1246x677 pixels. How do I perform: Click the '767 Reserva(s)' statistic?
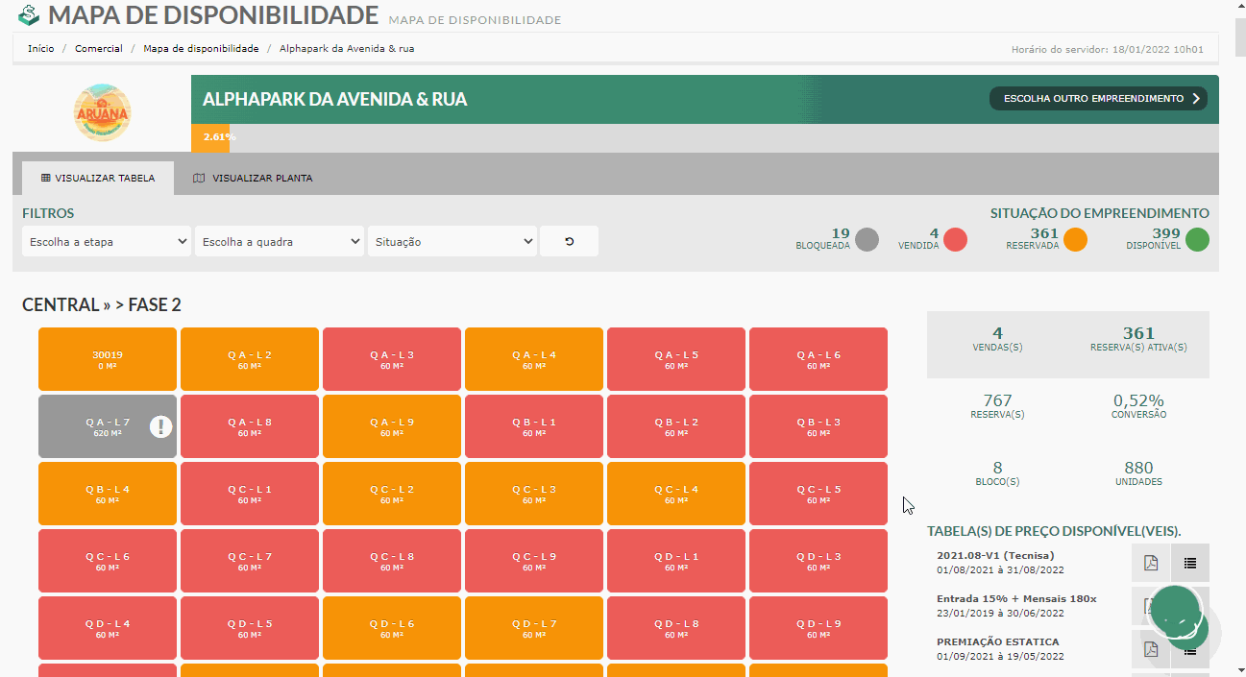pyautogui.click(x=997, y=406)
